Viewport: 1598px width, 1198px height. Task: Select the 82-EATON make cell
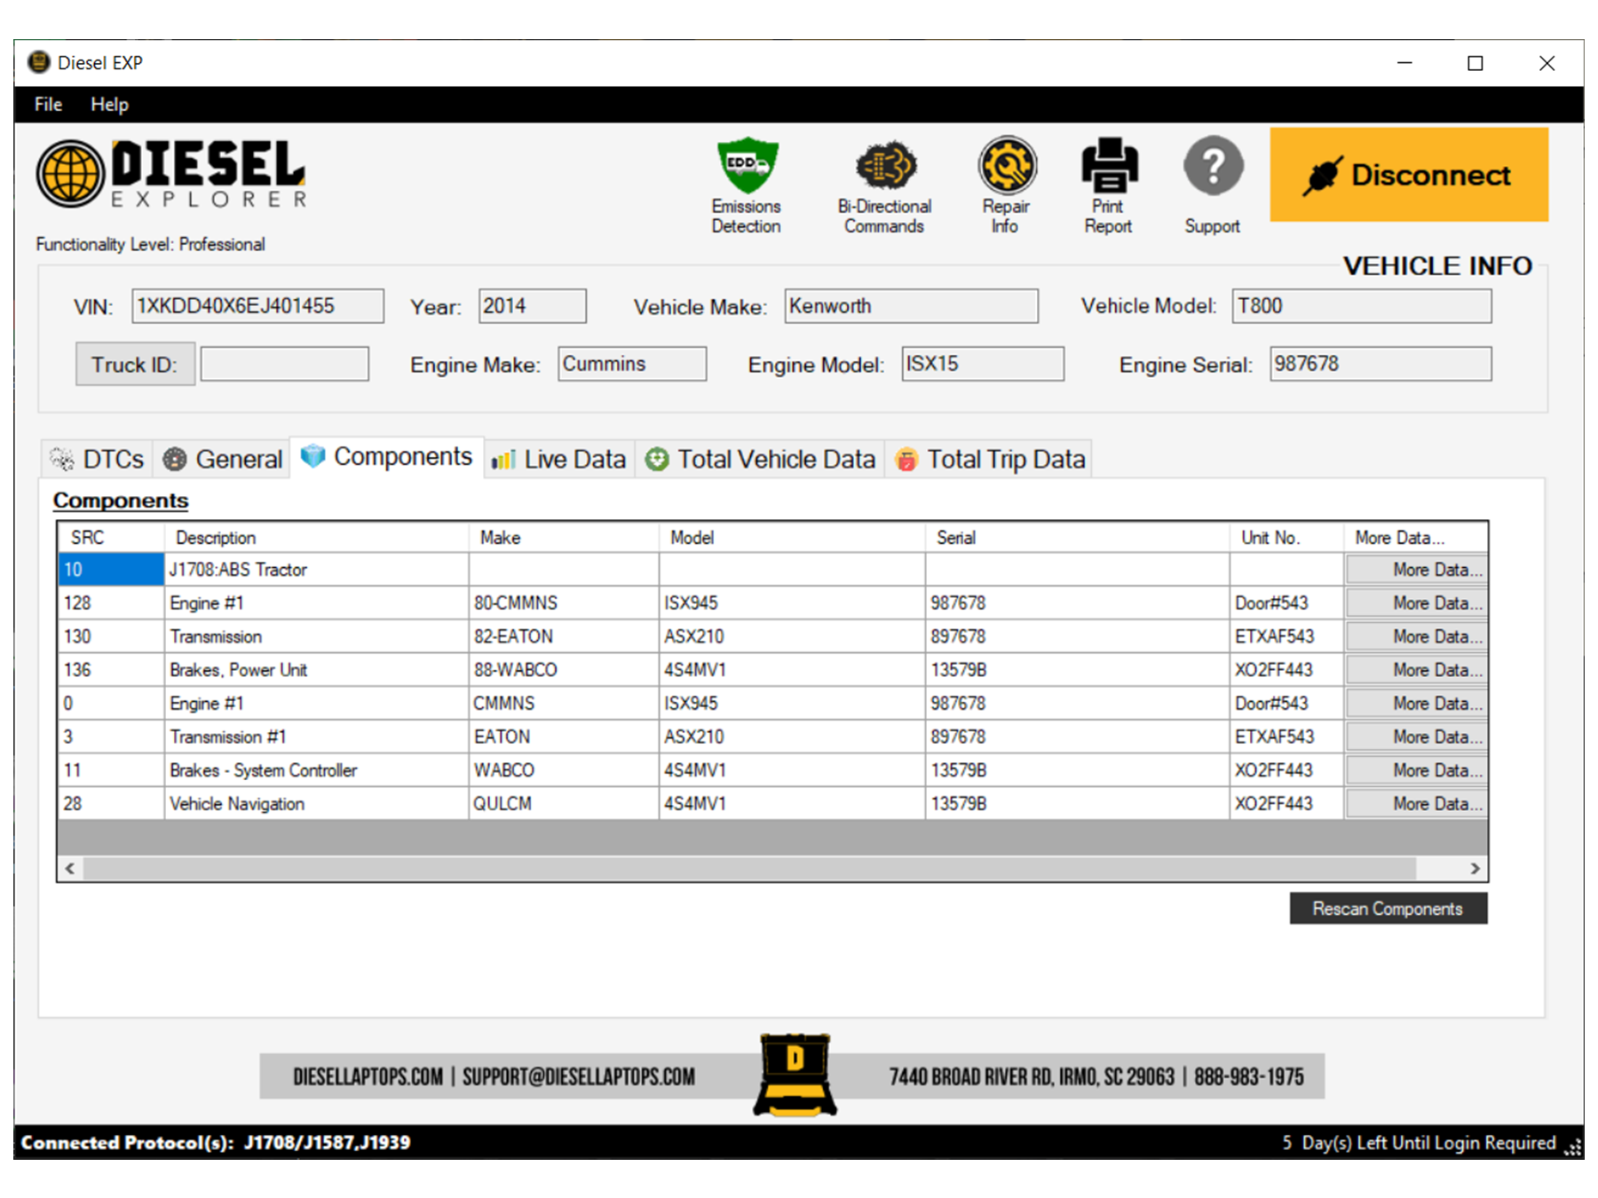point(564,636)
